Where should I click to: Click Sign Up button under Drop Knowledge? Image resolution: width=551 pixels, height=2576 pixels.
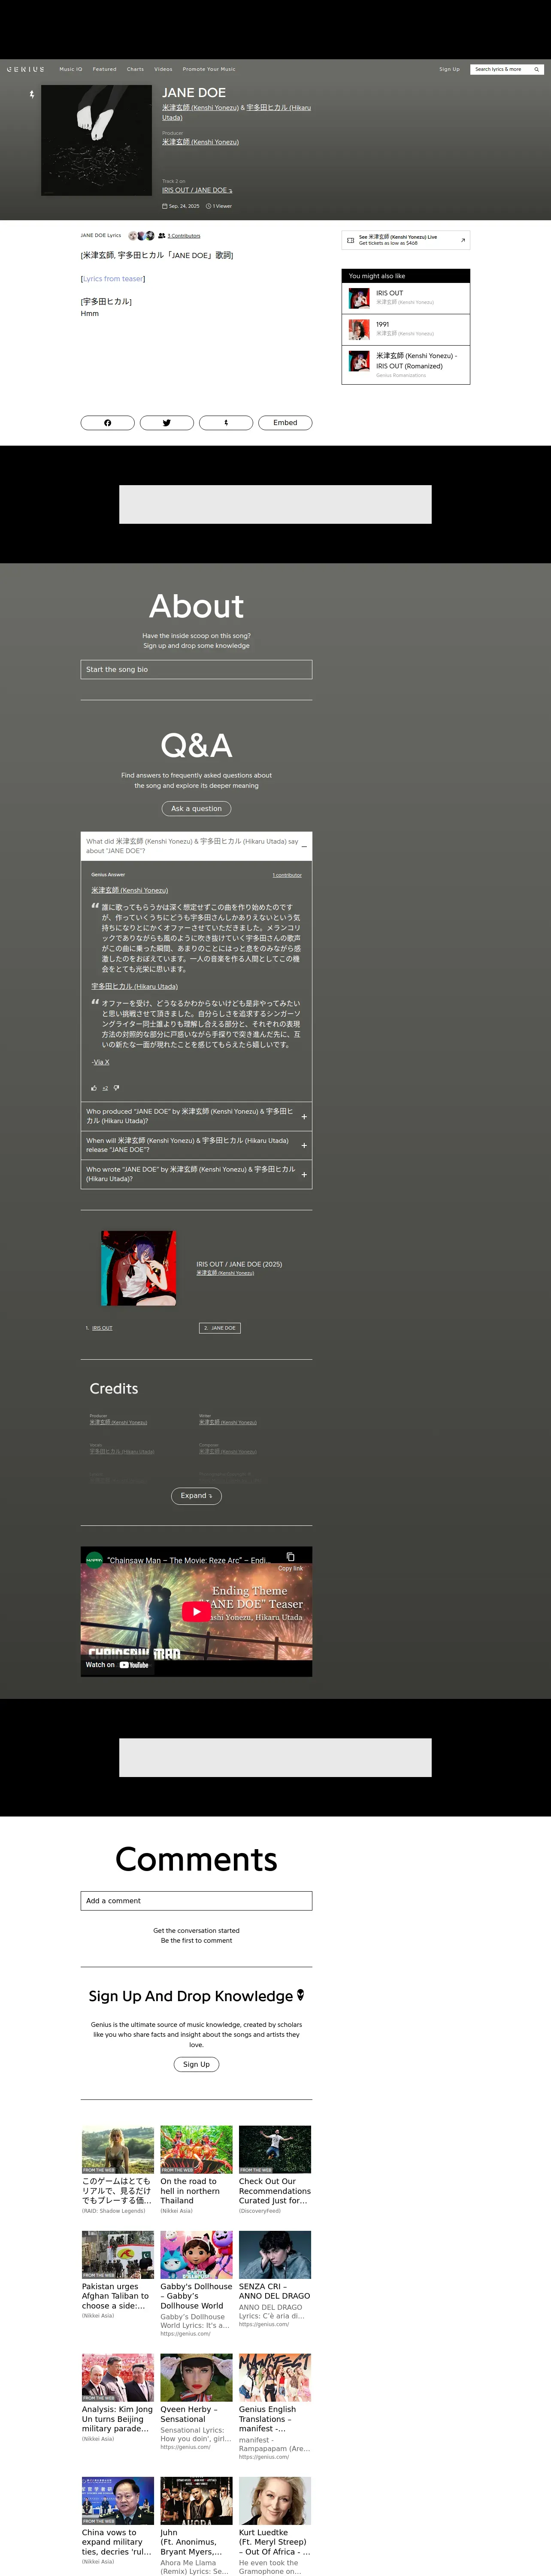196,2064
